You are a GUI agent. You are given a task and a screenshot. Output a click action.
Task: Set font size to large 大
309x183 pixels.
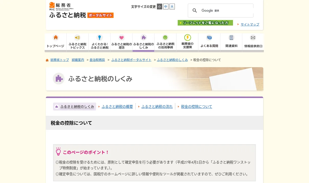(x=172, y=7)
